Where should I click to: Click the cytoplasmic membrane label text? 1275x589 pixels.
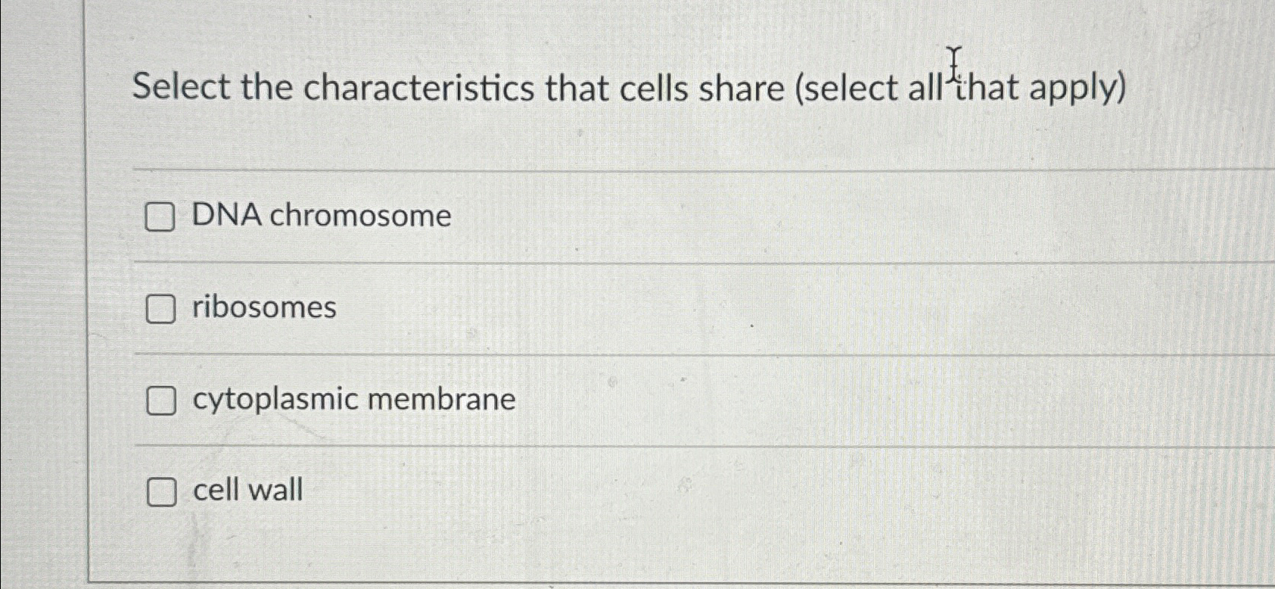pos(354,400)
